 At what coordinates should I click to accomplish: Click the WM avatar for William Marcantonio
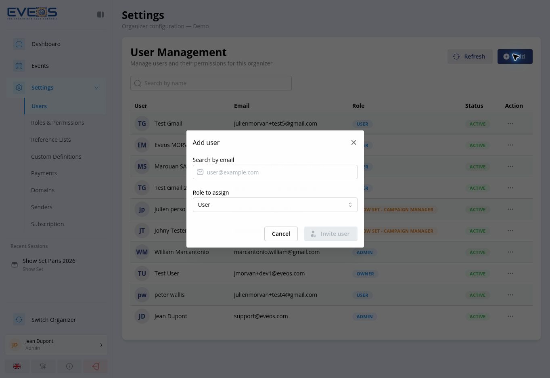coord(142,252)
